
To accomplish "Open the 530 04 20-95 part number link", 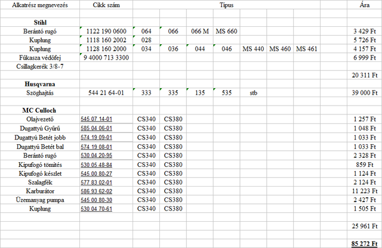I will (x=97, y=156).
